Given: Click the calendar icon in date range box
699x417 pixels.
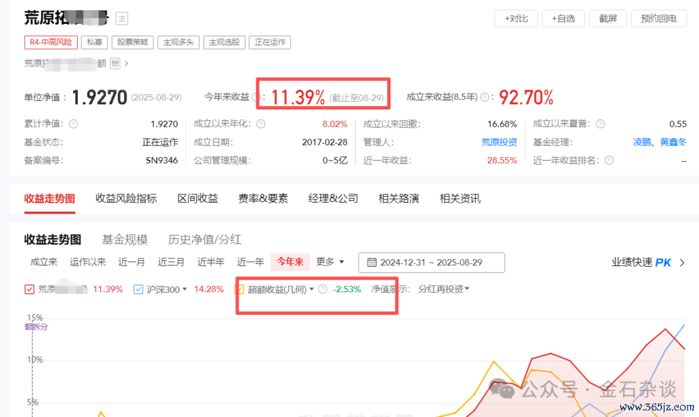Looking at the screenshot, I should [372, 262].
